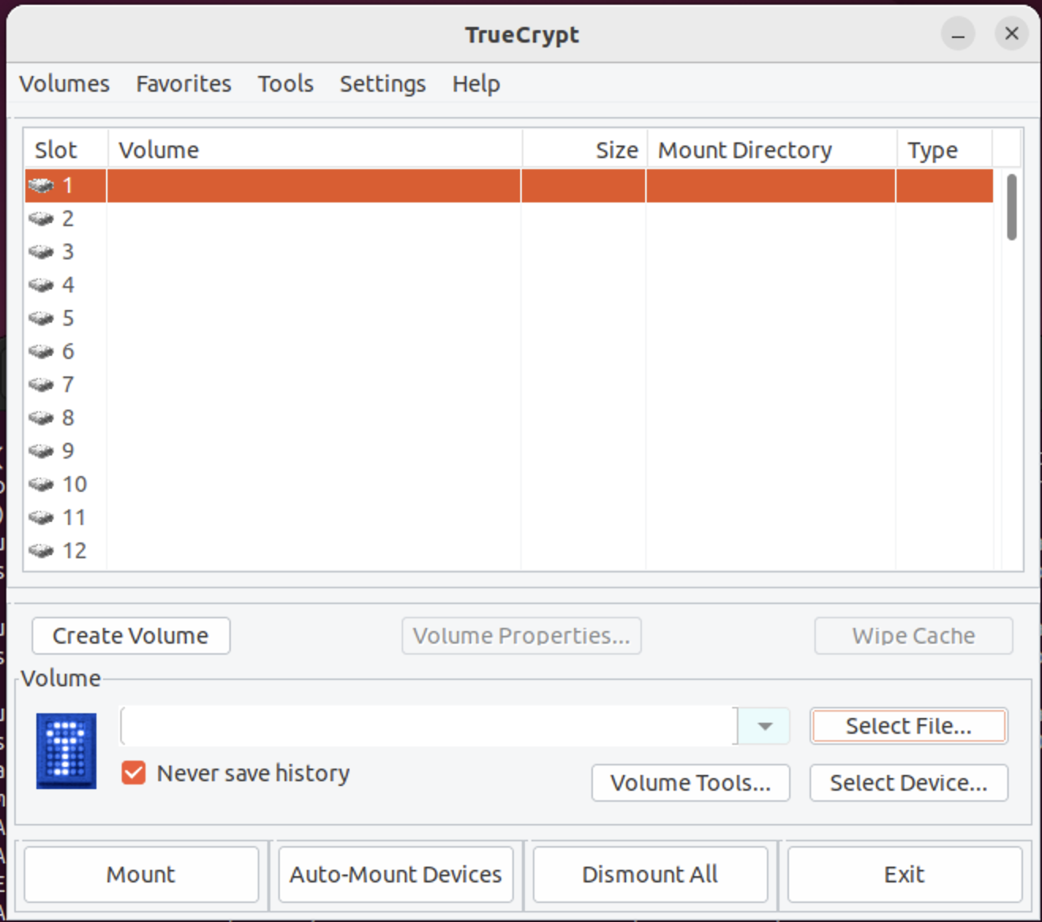Open the Favorites menu
This screenshot has width=1042, height=922.
point(183,84)
